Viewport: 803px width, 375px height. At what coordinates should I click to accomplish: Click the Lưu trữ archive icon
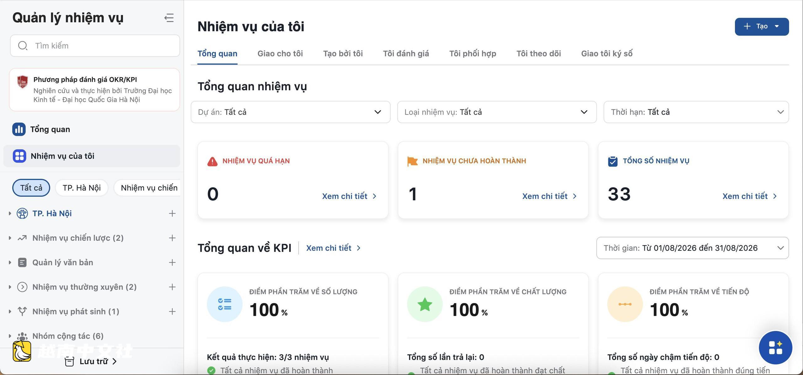point(69,362)
